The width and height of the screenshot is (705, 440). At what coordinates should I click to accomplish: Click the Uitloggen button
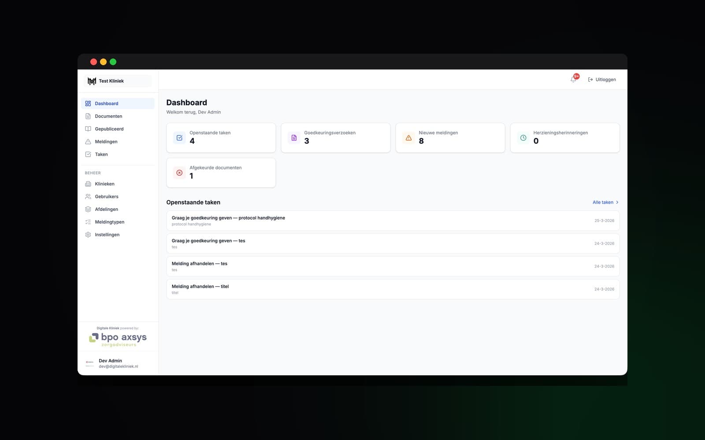[602, 79]
